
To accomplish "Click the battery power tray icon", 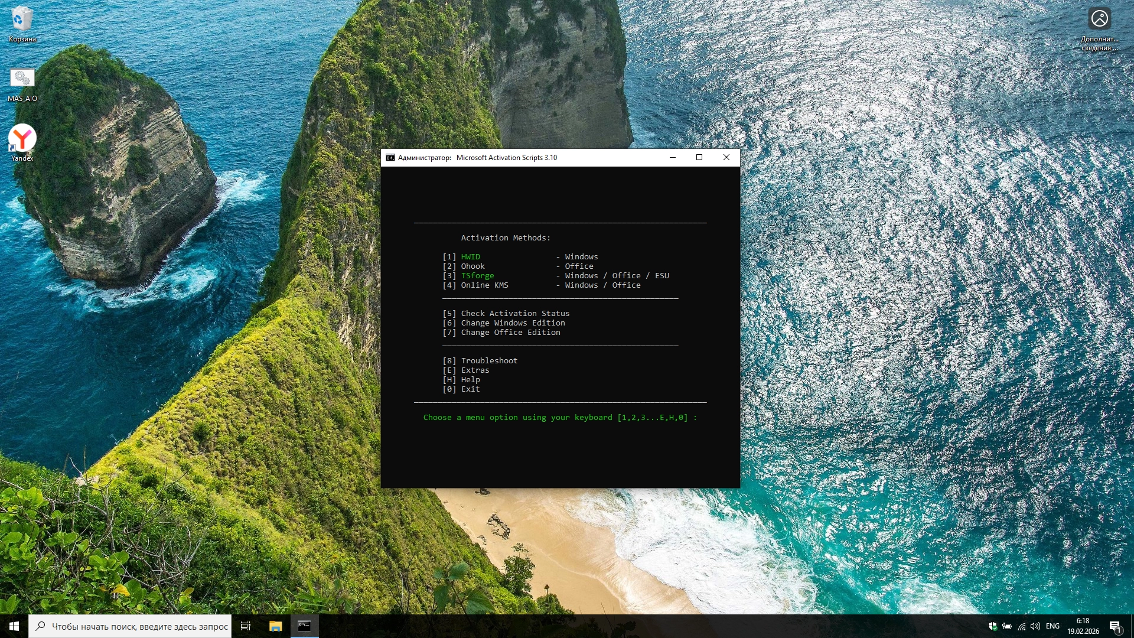I will (1007, 626).
